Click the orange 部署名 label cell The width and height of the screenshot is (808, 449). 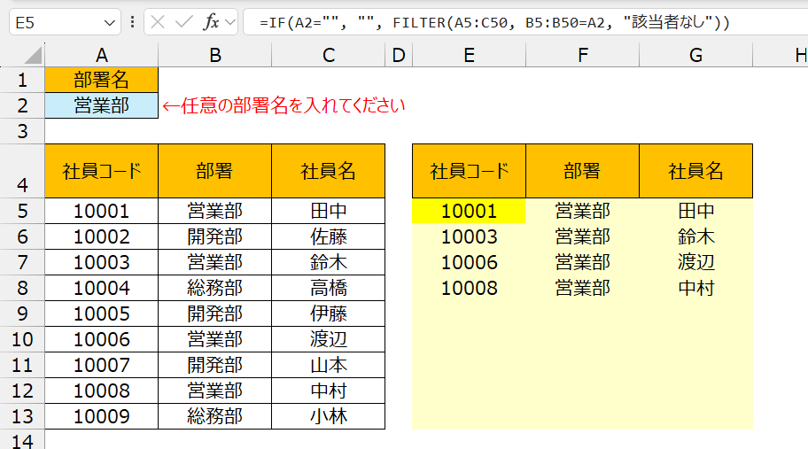coord(101,80)
